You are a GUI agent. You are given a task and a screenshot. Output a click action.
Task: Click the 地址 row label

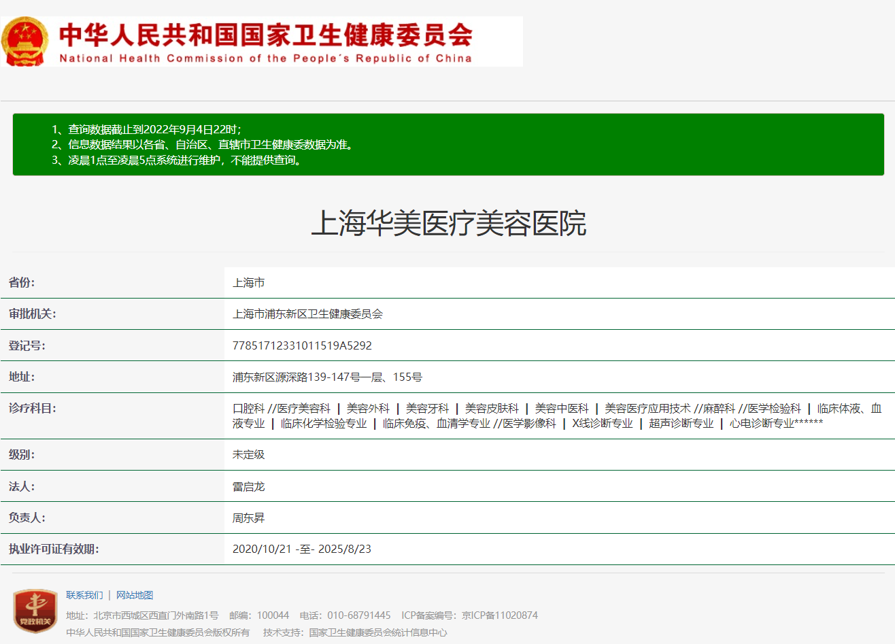[x=22, y=377]
